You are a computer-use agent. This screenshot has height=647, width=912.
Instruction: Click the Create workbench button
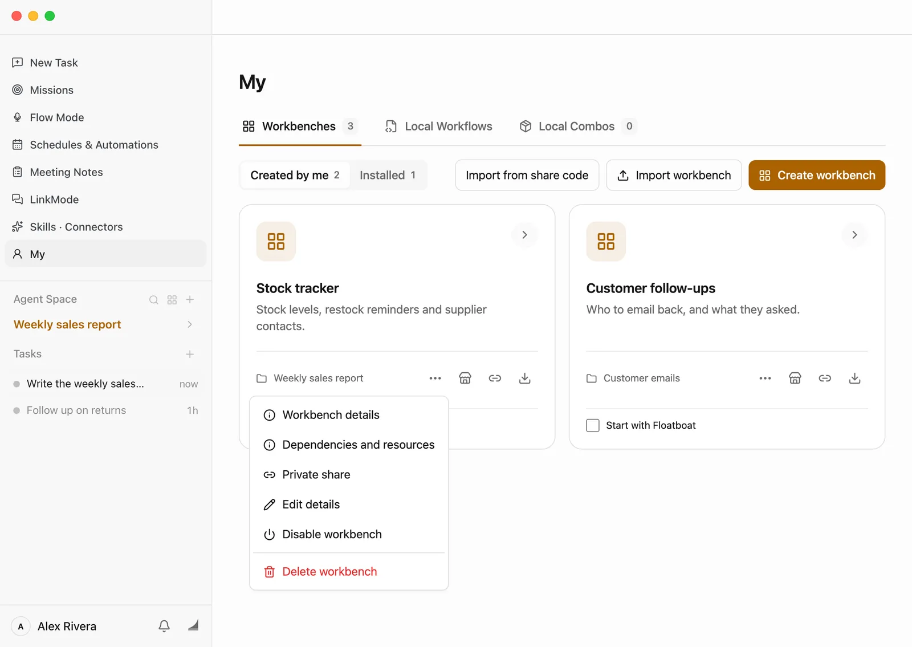817,175
